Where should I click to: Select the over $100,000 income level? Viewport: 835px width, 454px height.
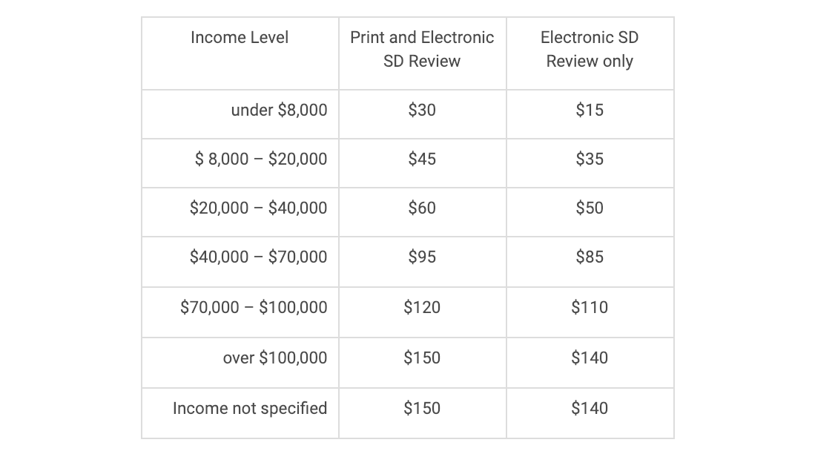(274, 358)
